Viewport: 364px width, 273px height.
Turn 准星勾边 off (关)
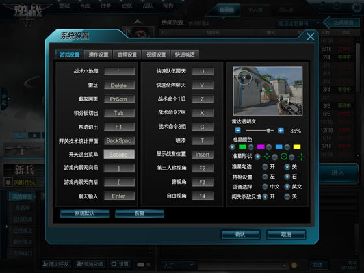click(287, 166)
